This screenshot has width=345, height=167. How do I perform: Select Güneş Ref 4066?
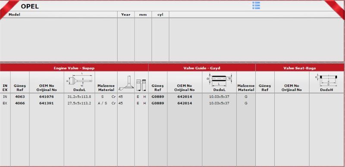(20, 103)
